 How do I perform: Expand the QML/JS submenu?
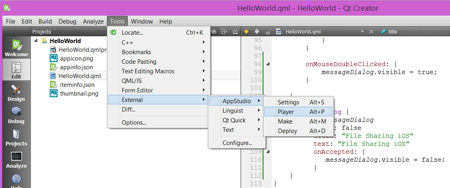click(x=204, y=80)
